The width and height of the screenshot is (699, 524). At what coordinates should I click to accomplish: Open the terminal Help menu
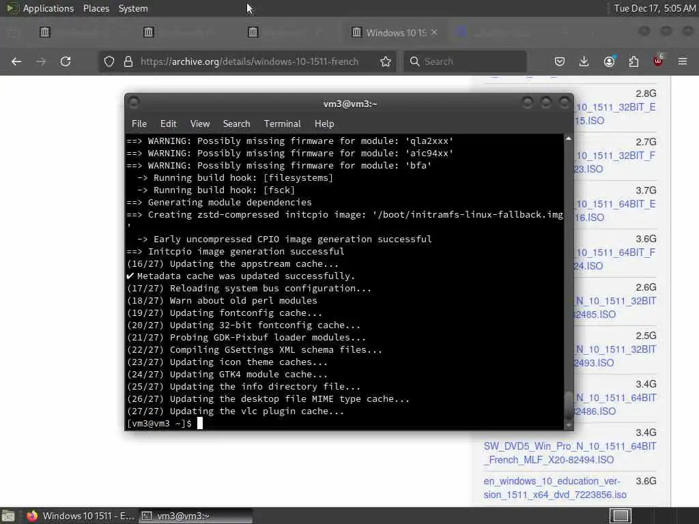324,124
